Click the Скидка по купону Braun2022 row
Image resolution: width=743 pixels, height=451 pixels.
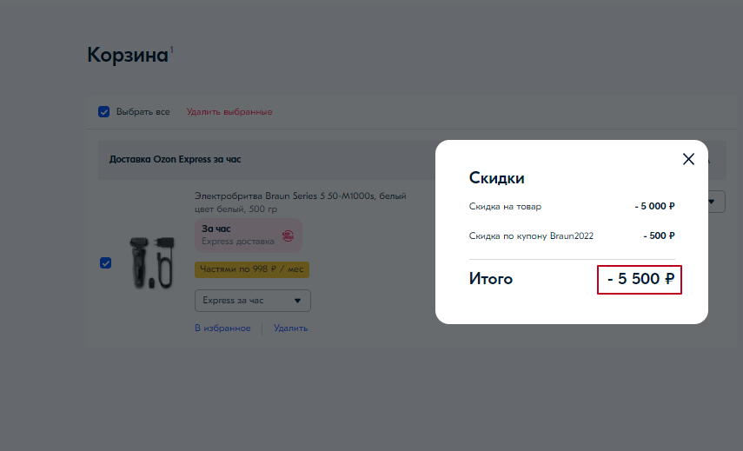point(571,235)
